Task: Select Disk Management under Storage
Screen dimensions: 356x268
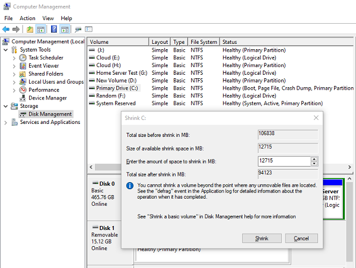Action: coord(50,114)
